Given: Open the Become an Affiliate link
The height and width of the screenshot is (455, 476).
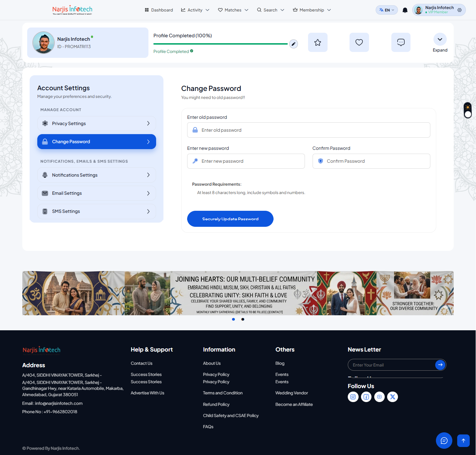Looking at the screenshot, I should tap(294, 404).
